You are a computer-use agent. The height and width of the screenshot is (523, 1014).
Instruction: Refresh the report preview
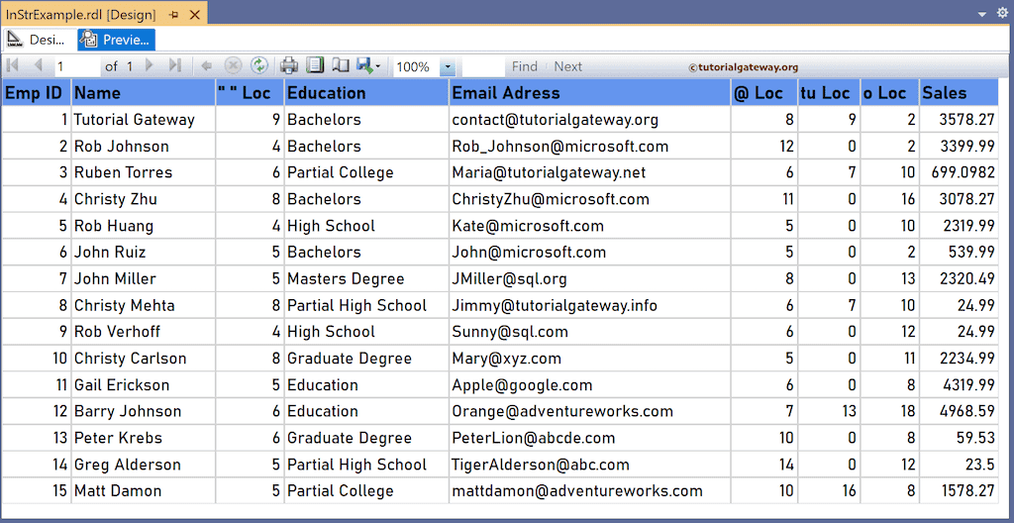[258, 65]
